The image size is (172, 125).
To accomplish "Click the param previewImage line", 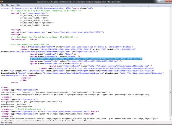I will [101, 66].
